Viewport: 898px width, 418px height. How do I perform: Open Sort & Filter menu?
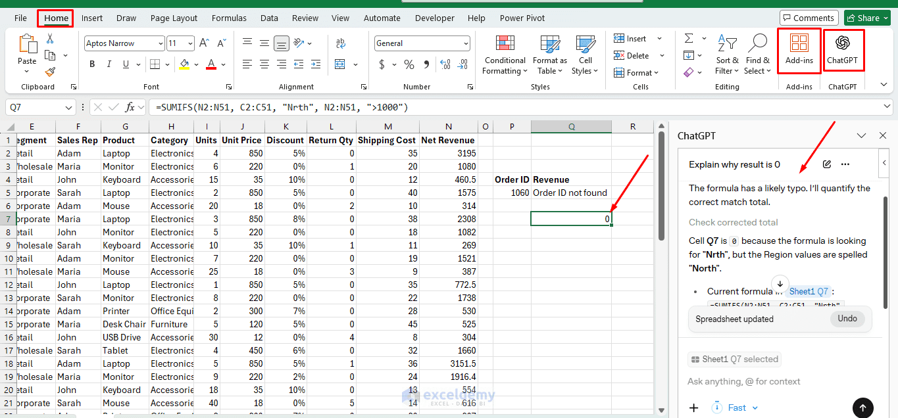click(x=727, y=55)
